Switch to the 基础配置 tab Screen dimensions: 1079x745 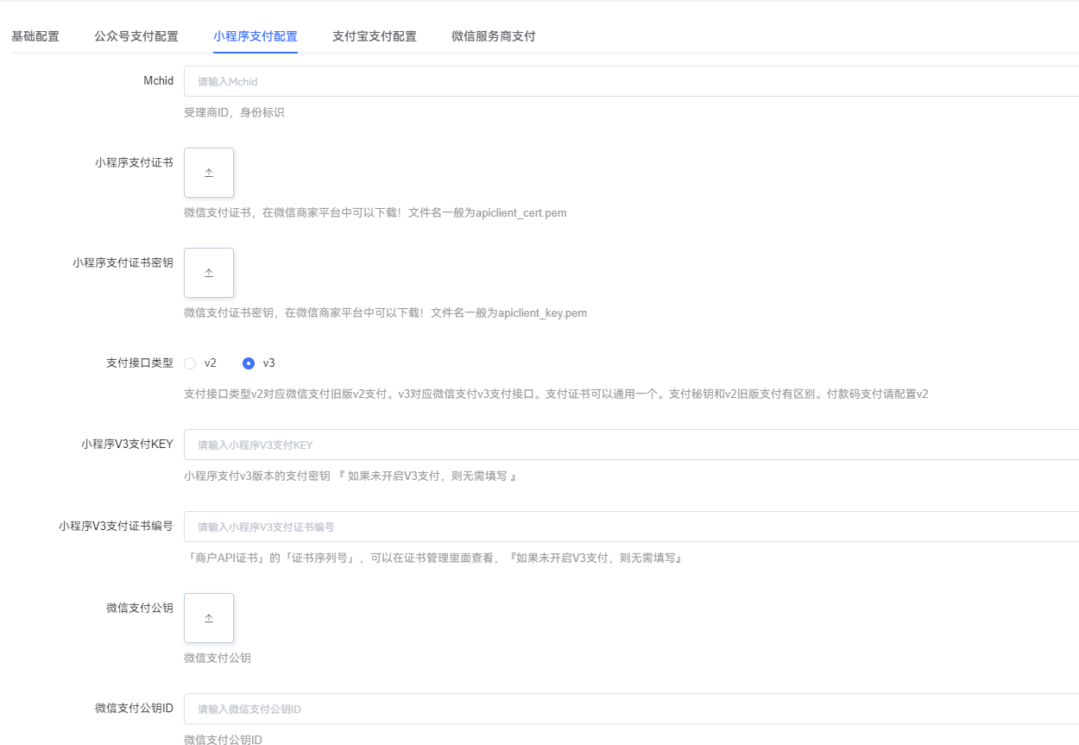pos(35,36)
